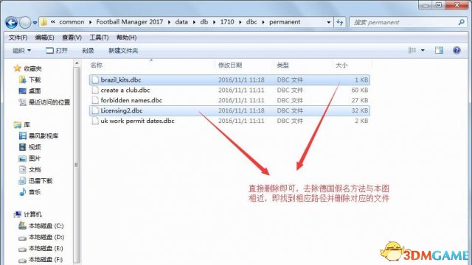Click the magnifier search icon
The image size is (472, 265).
[x=461, y=22]
